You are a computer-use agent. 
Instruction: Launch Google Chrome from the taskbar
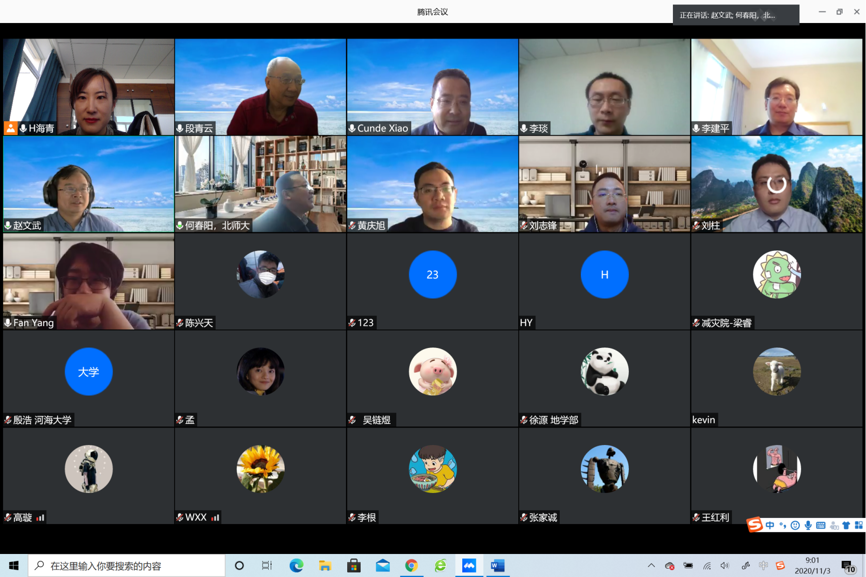tap(411, 565)
